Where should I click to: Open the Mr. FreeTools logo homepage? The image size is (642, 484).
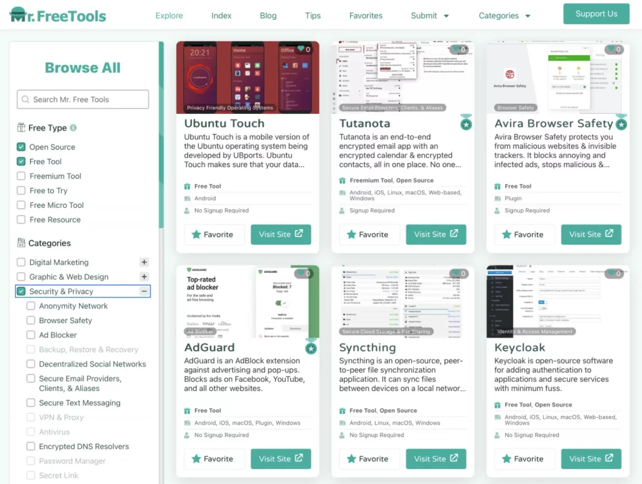point(58,16)
